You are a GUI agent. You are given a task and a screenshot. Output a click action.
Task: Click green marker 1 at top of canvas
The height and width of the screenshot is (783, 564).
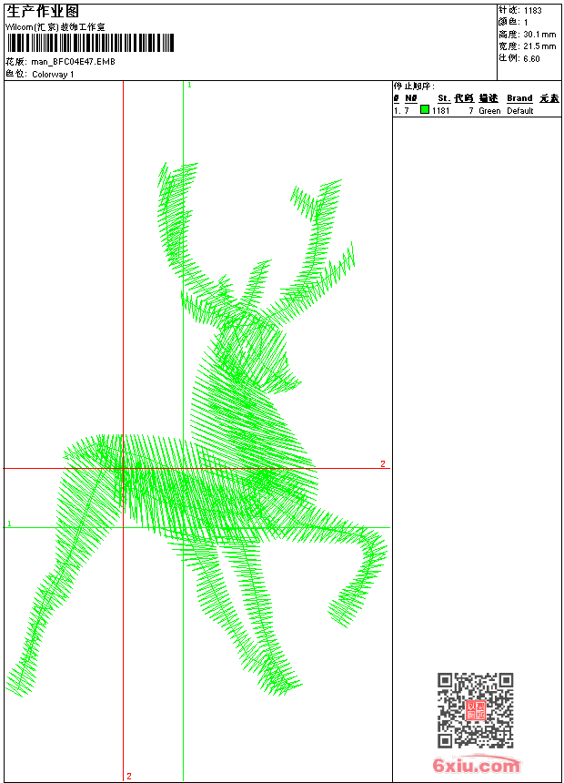(189, 85)
